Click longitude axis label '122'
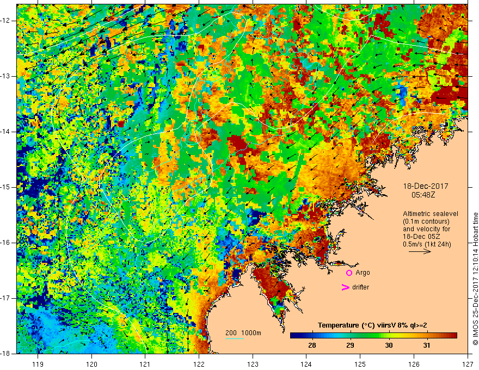Viewport: 479px width, 370px height. [x=199, y=364]
